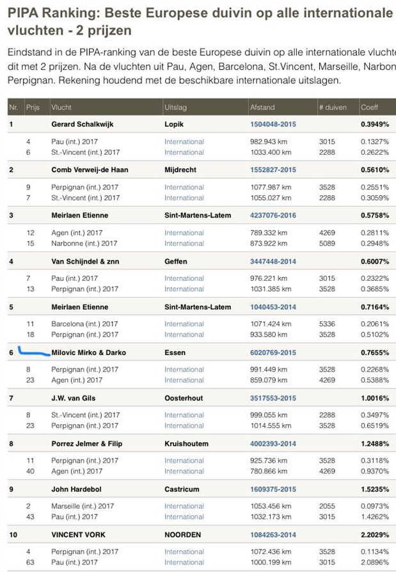The width and height of the screenshot is (396, 572).
Task: Click ring number 1040453-2014 link
Action: point(273,307)
